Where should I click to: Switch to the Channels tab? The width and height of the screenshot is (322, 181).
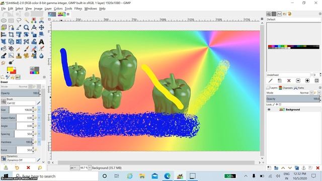286,88
